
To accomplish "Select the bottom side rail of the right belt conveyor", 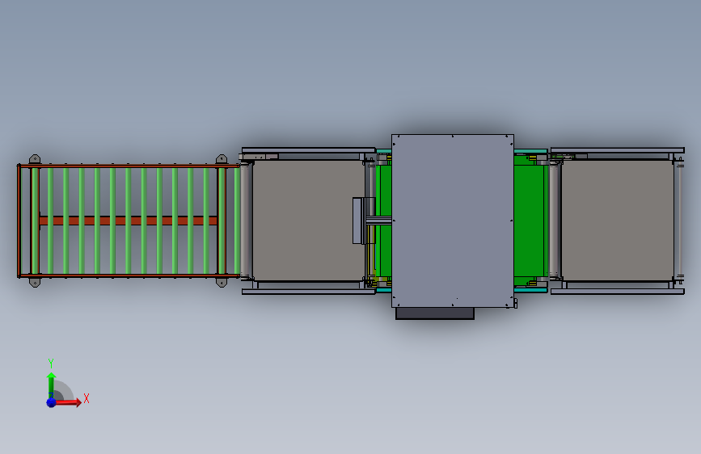I will pyautogui.click(x=618, y=292).
